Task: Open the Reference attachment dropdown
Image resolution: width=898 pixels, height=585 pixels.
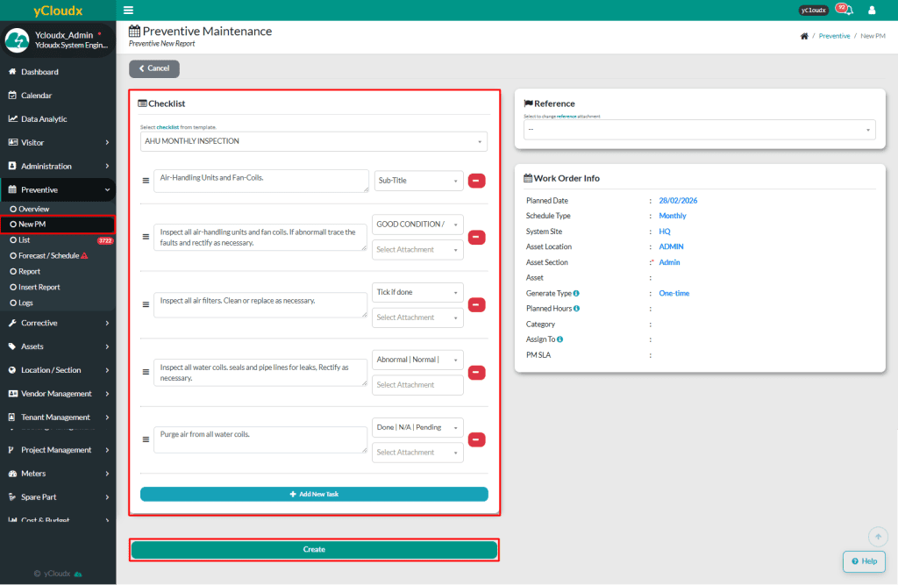Action: [699, 130]
